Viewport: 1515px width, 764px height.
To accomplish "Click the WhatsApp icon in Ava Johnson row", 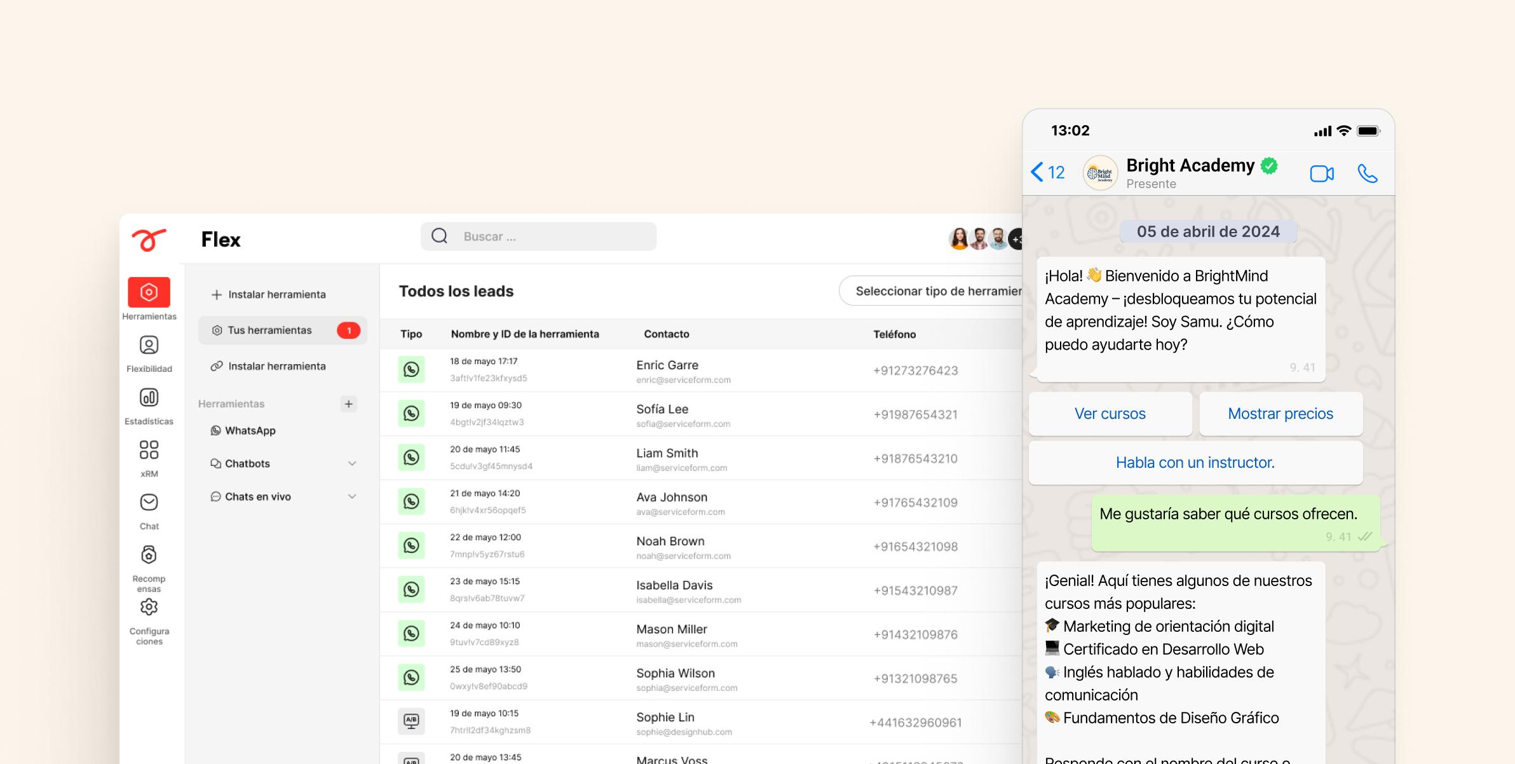I will point(411,501).
